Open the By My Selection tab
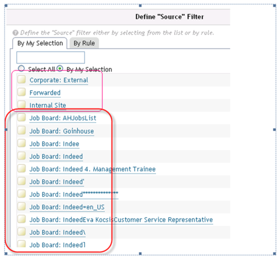 pyautogui.click(x=40, y=43)
